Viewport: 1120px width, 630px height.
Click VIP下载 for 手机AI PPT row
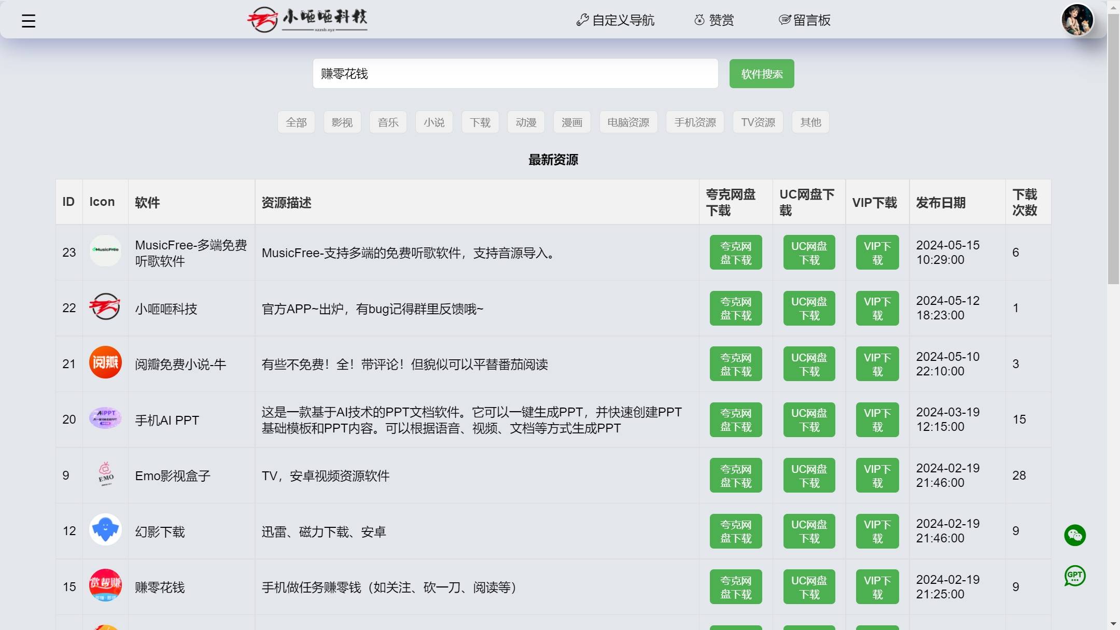[877, 419]
